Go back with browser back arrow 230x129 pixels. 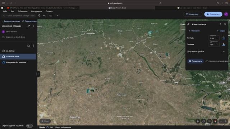coord(11,3)
